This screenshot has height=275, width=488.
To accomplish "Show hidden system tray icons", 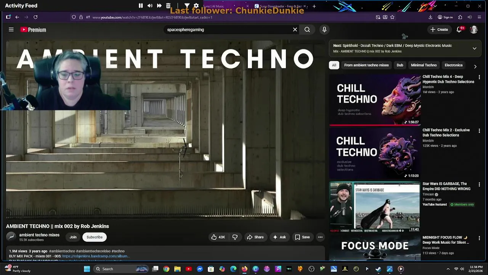I will (448, 269).
